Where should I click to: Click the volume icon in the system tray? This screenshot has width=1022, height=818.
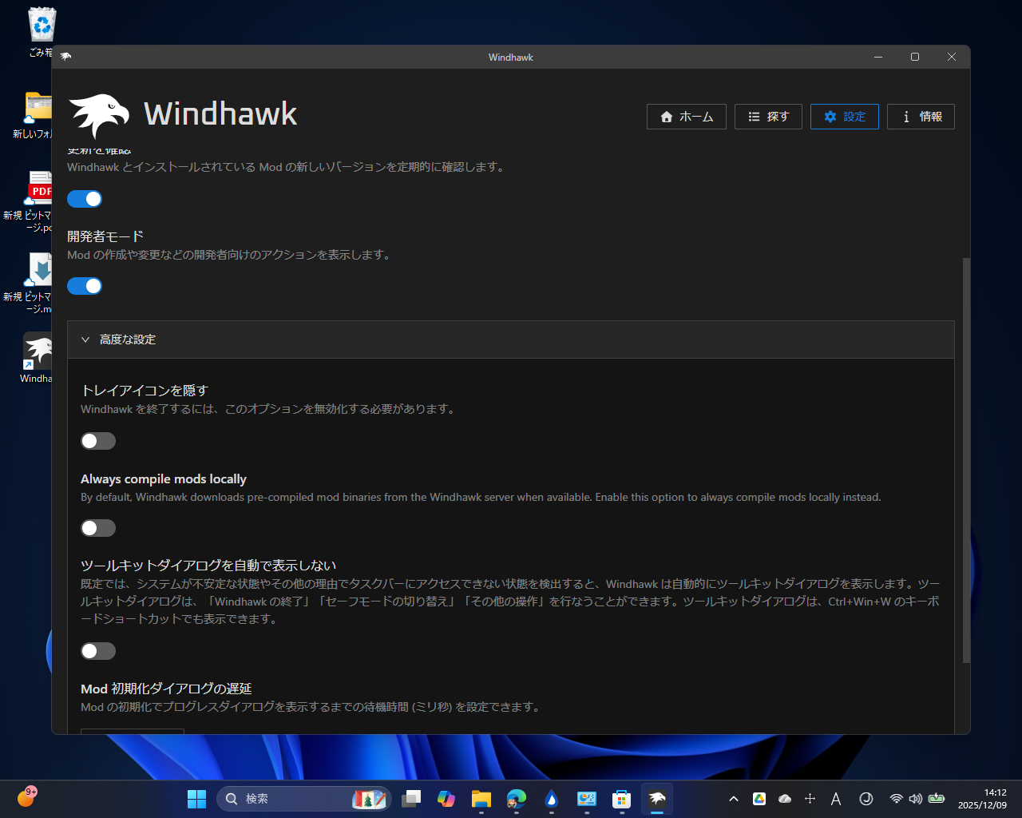tap(915, 798)
